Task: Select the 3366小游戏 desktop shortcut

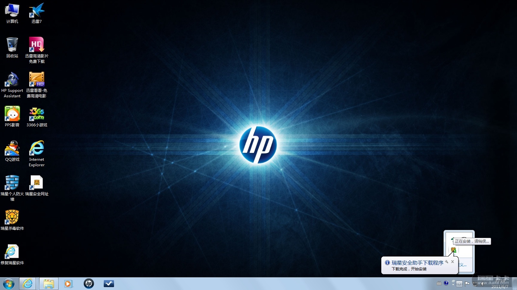Action: pyautogui.click(x=37, y=117)
